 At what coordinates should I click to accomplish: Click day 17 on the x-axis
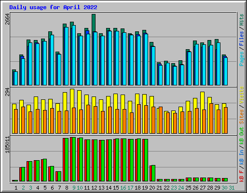coord(130,188)
